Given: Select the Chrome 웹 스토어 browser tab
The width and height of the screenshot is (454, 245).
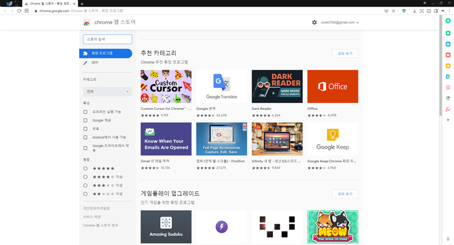Looking at the screenshot, I should click(49, 4).
